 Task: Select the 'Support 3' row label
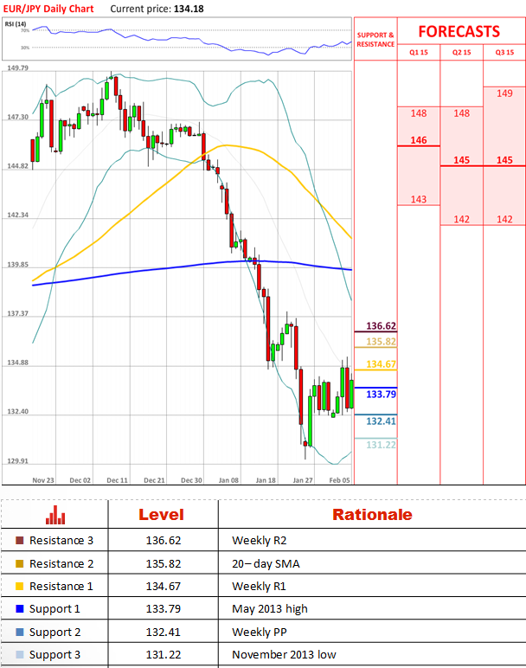pyautogui.click(x=55, y=655)
